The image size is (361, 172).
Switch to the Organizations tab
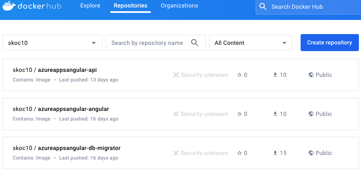[179, 6]
